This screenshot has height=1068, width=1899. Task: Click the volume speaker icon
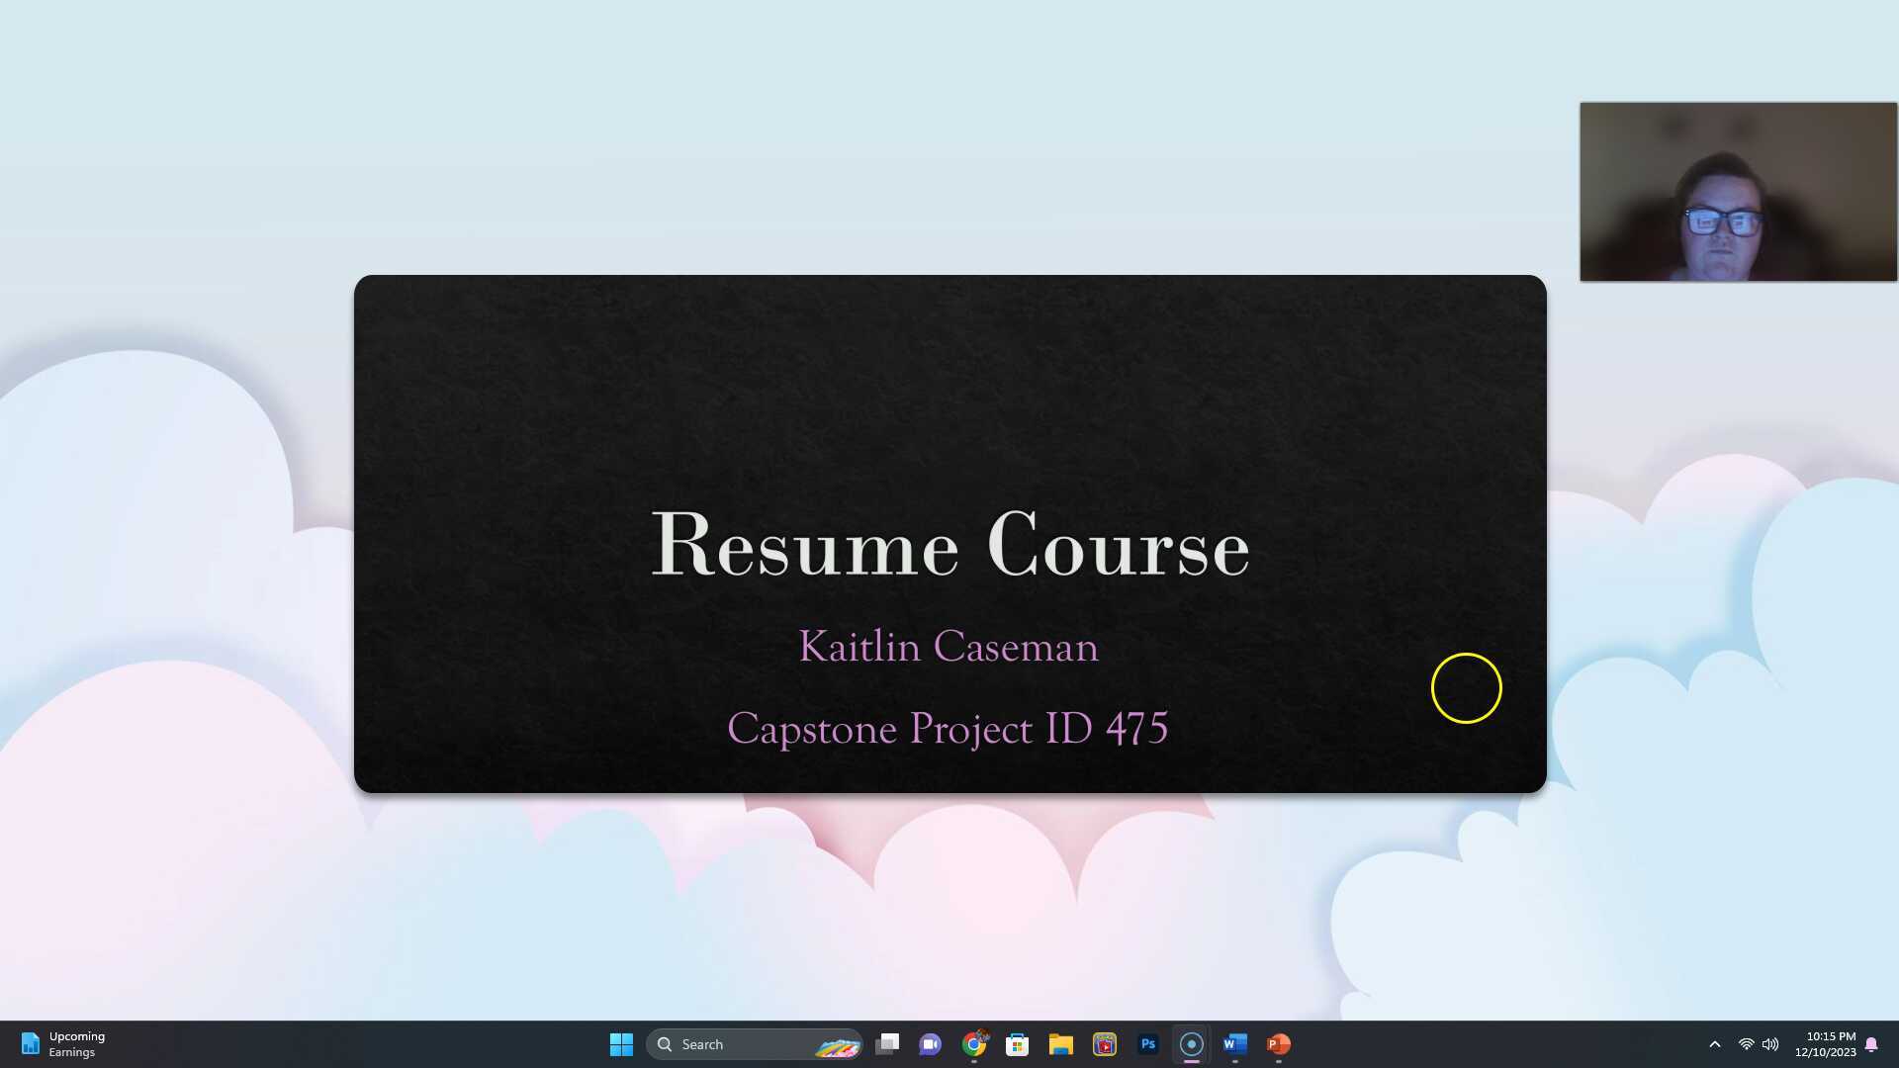coord(1770,1044)
